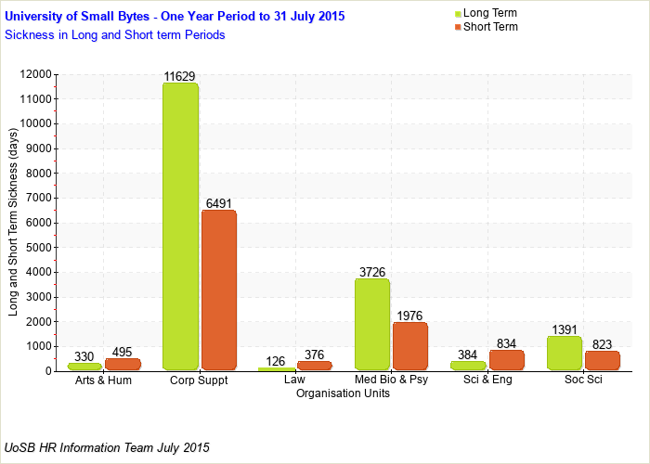Click the UoSB HR Information Team footer
Viewport: 650px width, 464px height.
click(107, 447)
